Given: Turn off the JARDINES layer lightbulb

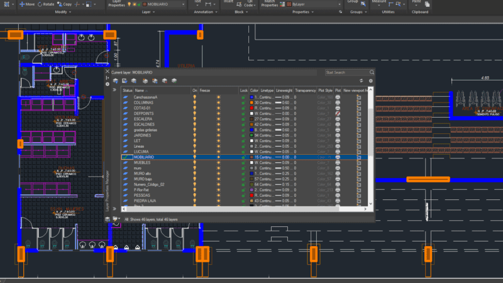Looking at the screenshot, I should click(194, 135).
